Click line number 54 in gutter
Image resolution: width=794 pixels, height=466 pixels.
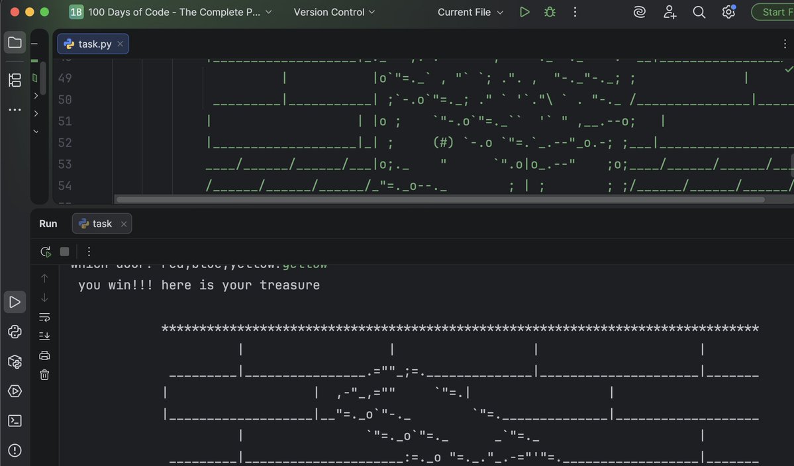click(65, 186)
